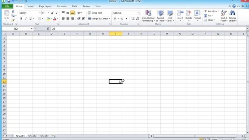Click the Orientation icon
The image size is (249, 140).
79,13
